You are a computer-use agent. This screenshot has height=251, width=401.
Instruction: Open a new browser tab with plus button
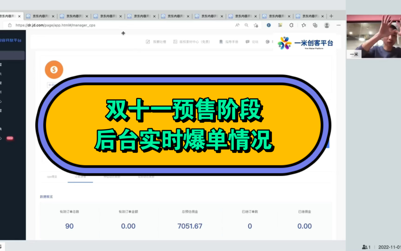pos(331,16)
